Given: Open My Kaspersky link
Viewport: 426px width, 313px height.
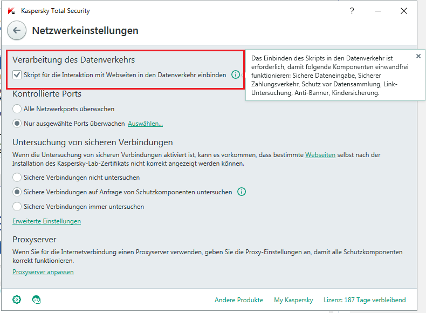Looking at the screenshot, I should (293, 300).
